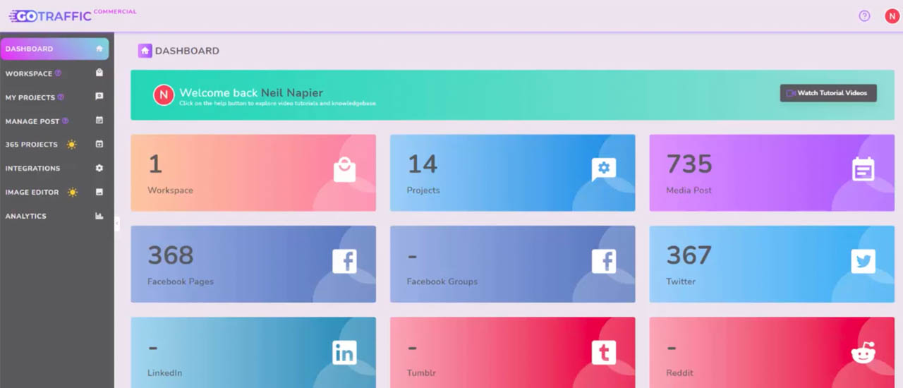Click the Twitter label on its card
Viewport: 903px width, 388px height.
pos(681,281)
